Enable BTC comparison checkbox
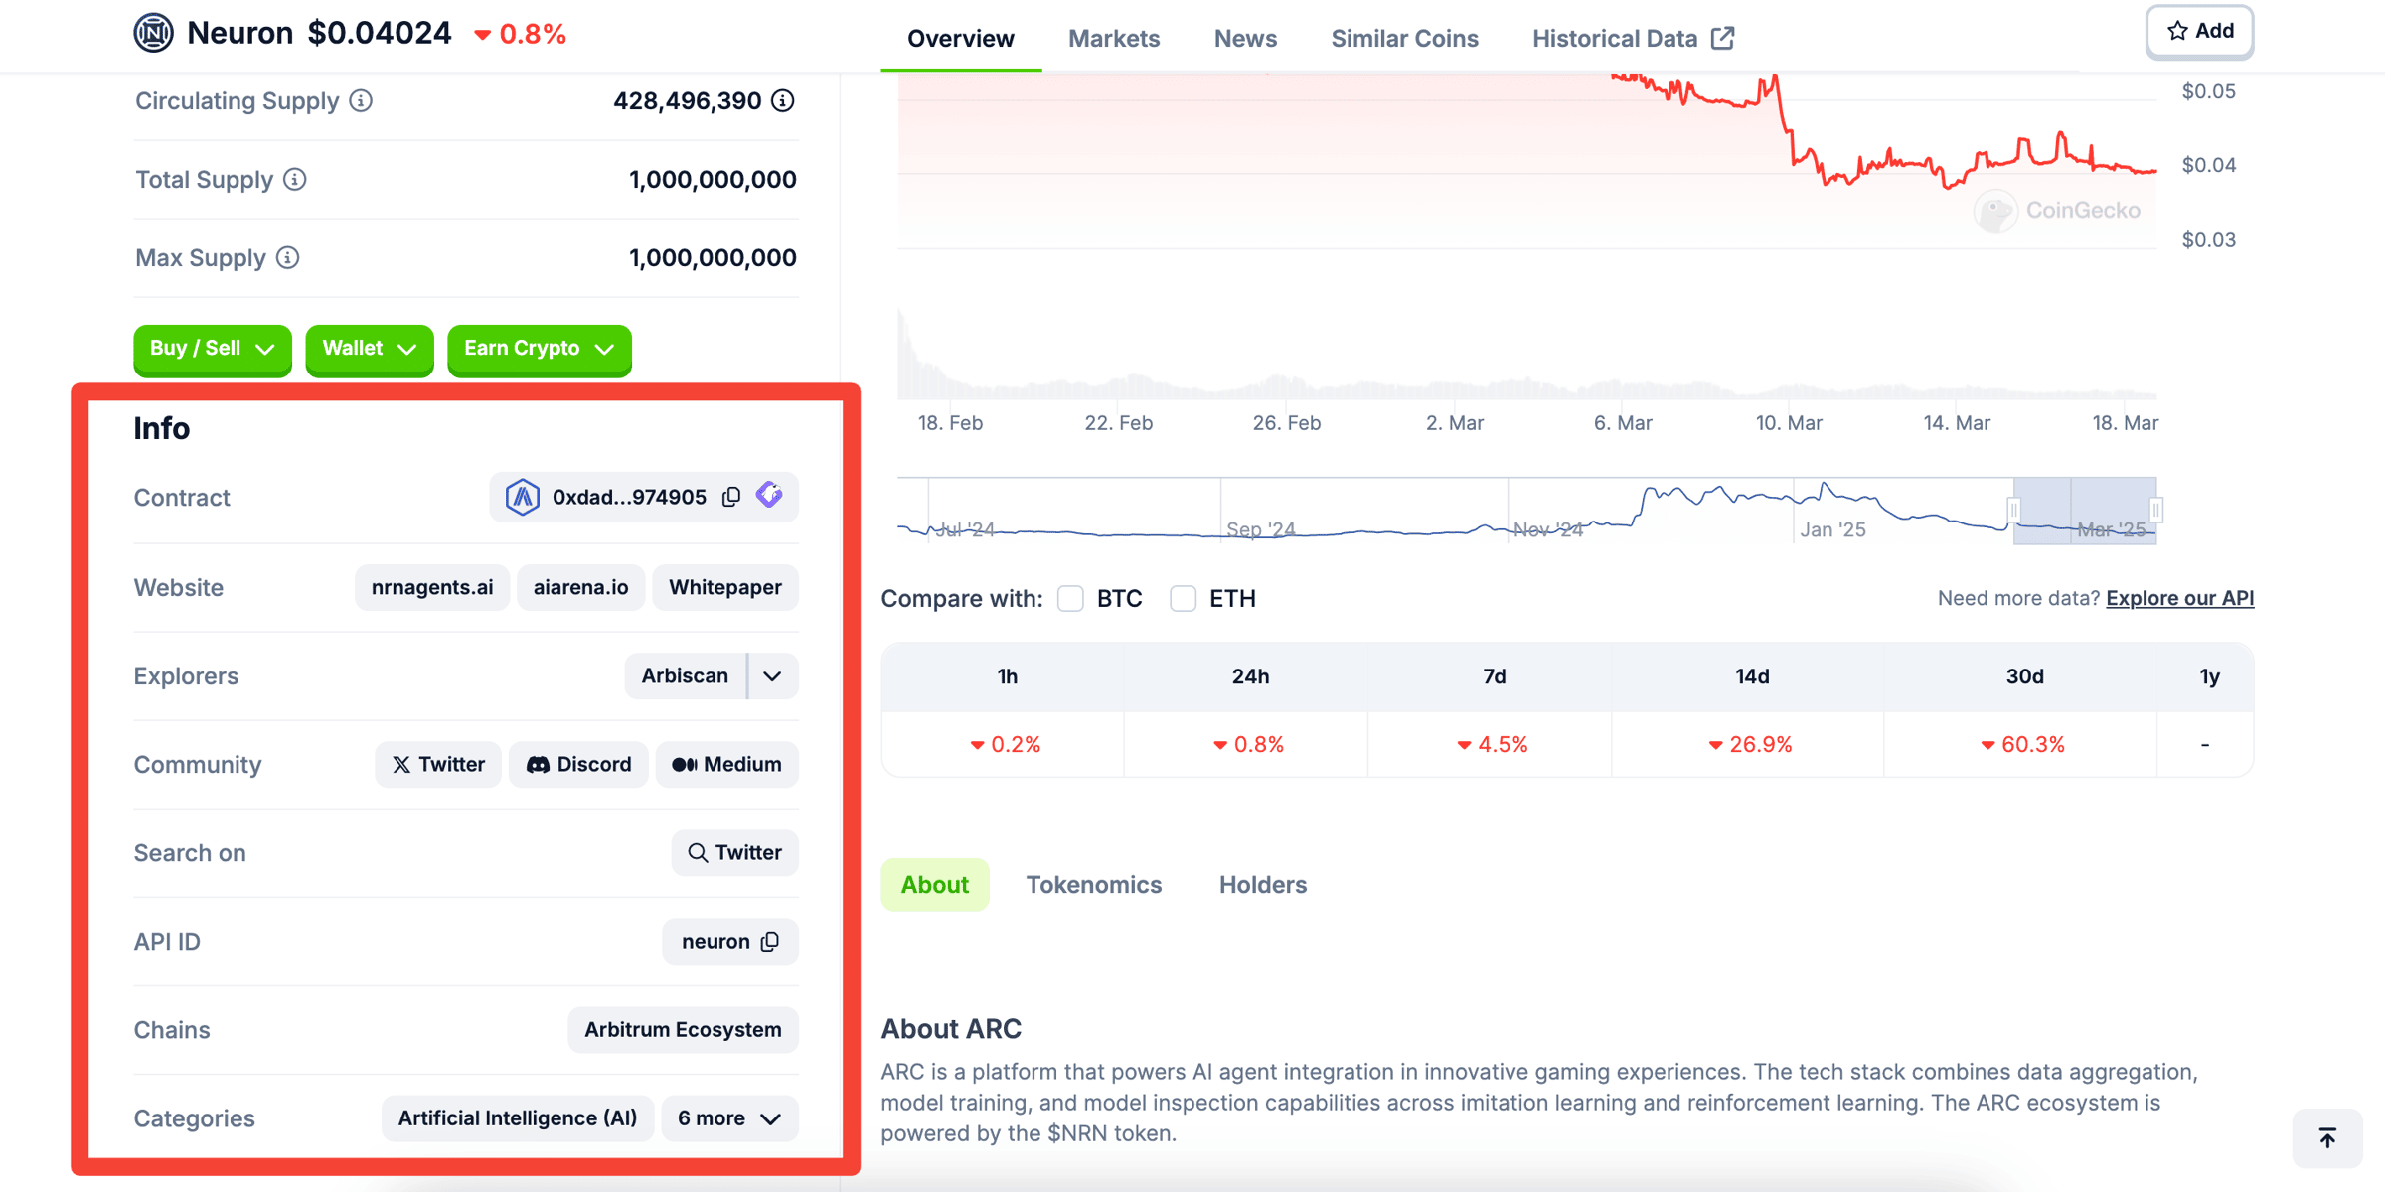Viewport: 2385px width, 1192px height. point(1070,599)
